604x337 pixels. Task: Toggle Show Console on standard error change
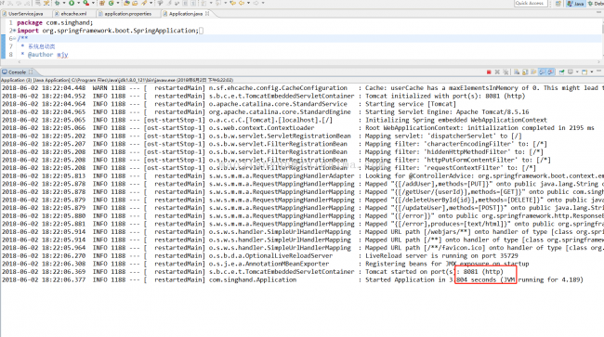click(x=550, y=72)
